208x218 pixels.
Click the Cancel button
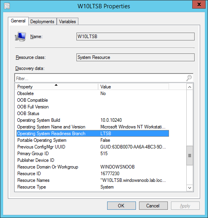pyautogui.click(x=153, y=205)
